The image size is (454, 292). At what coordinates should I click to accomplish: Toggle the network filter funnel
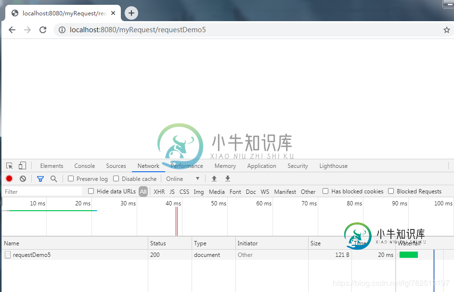point(40,179)
